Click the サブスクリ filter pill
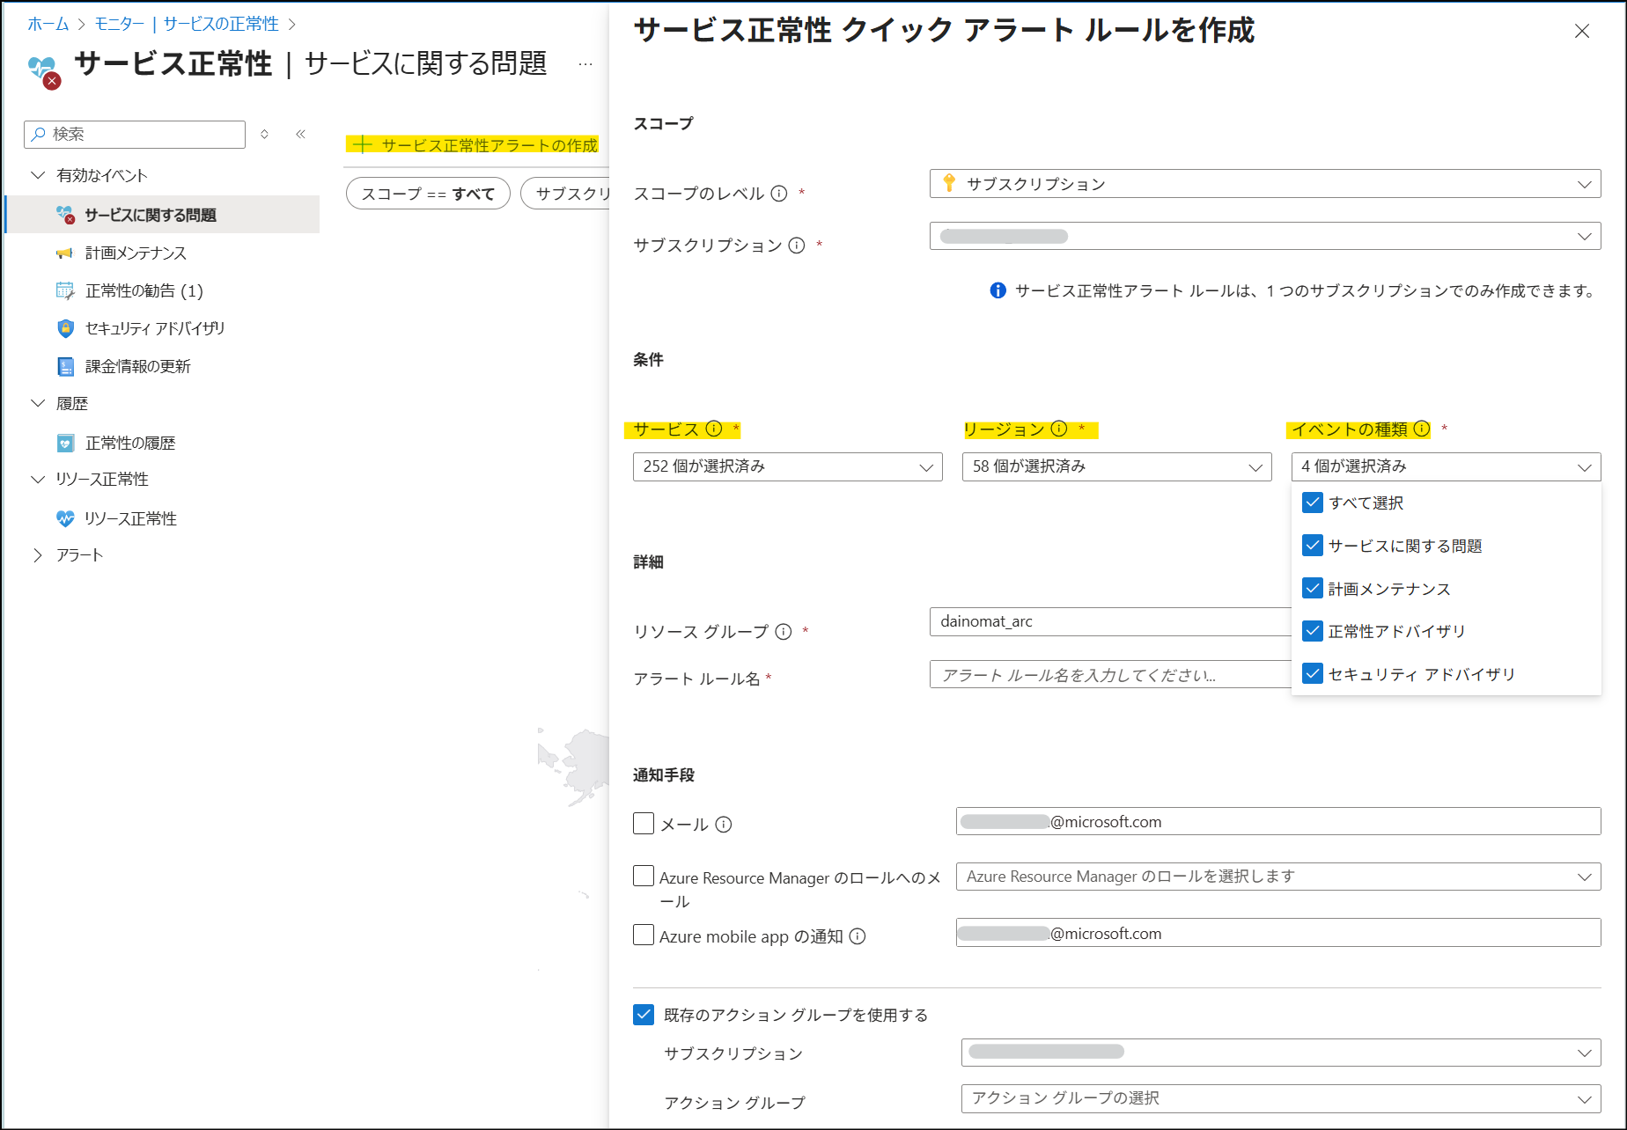Screen dimensions: 1627x1130 [x=565, y=194]
